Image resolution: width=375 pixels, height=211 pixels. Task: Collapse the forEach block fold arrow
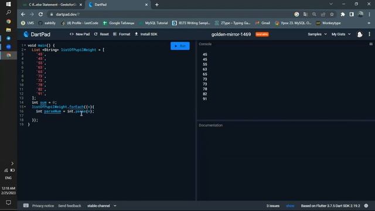pos(25,107)
